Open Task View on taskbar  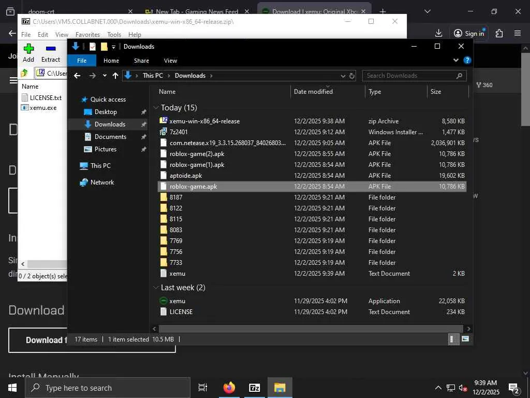[x=203, y=388]
